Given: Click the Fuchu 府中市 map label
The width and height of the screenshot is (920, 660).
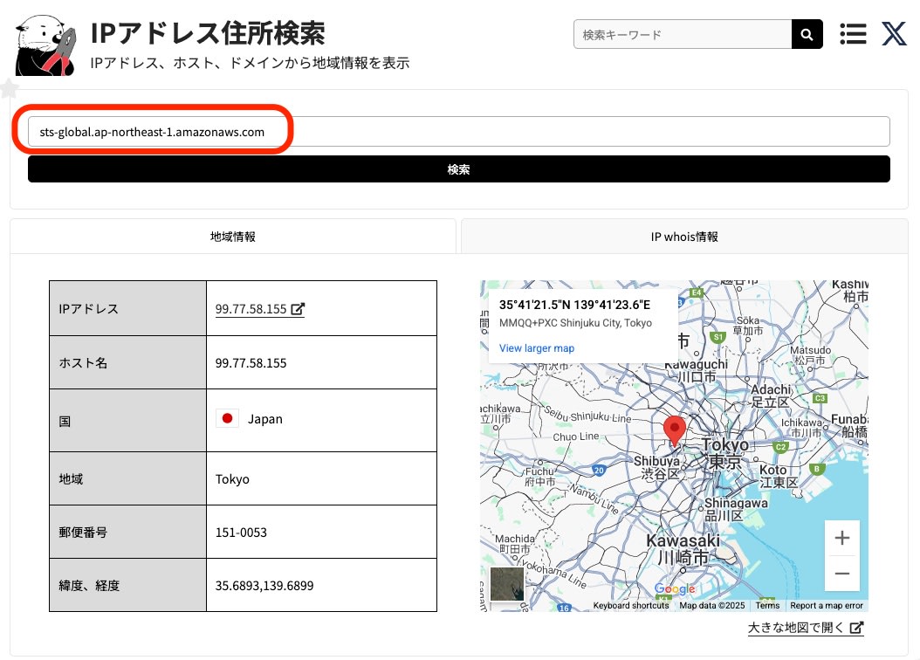Looking at the screenshot, I should pos(539,477).
